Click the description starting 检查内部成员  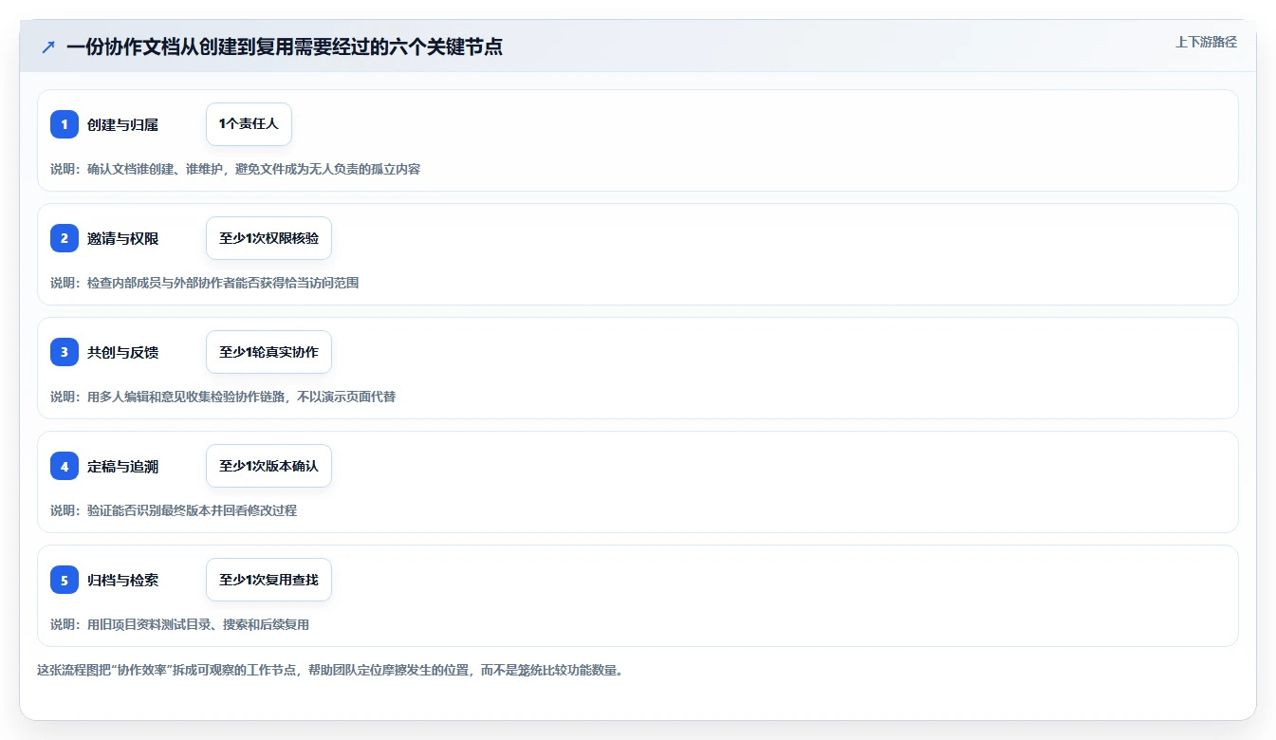(204, 283)
